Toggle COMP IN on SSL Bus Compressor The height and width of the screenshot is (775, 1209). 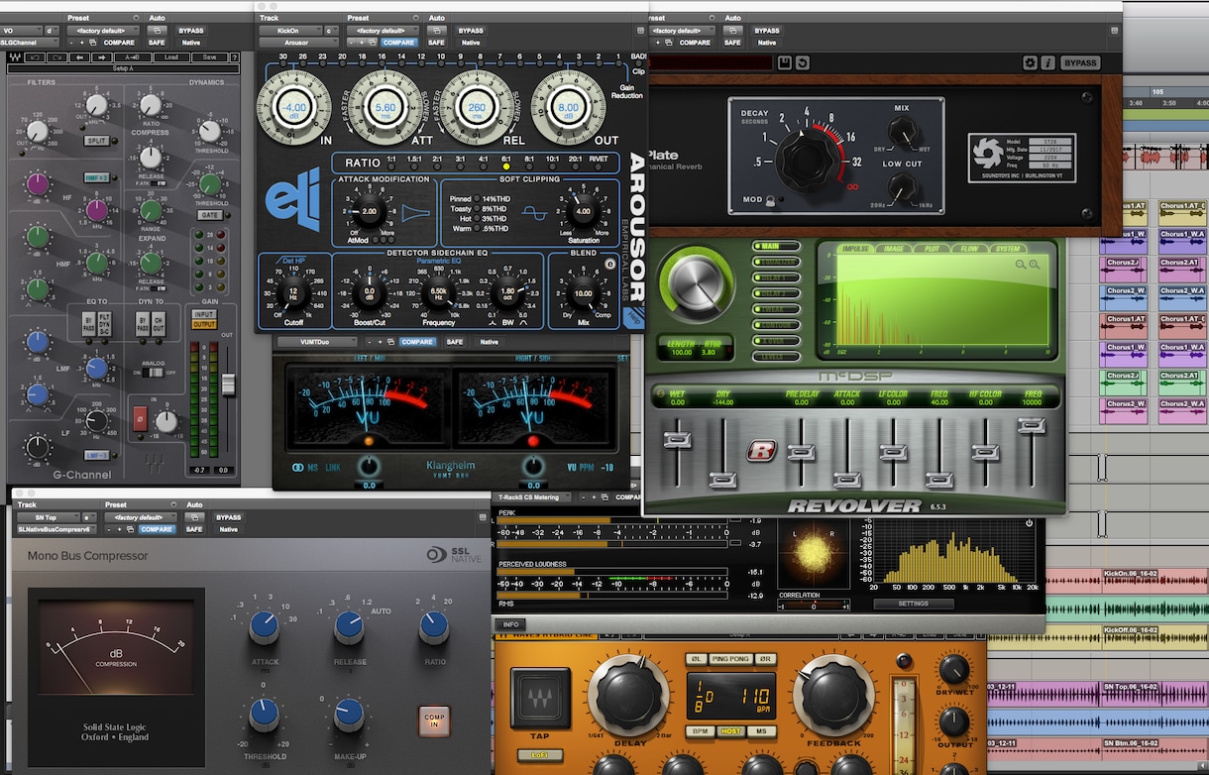[433, 720]
